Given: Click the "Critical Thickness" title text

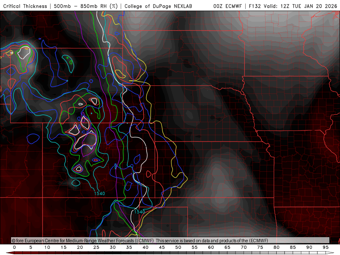Looking at the screenshot, I should pos(25,6).
